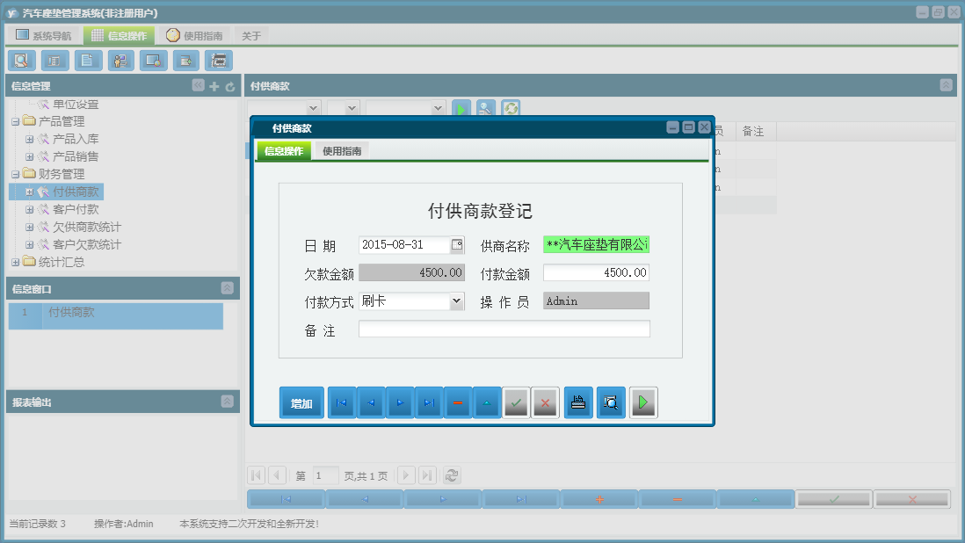Click the document page icon in the main toolbar

click(x=87, y=61)
